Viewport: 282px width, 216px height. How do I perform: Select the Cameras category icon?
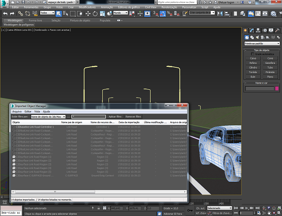point(263,37)
